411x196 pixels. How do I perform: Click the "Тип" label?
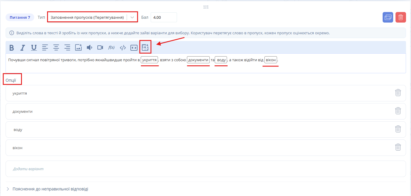[x=42, y=17]
